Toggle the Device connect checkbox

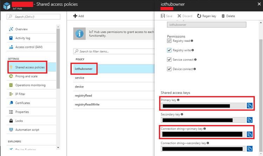[169, 69]
